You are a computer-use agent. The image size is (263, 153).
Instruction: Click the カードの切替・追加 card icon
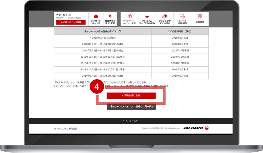(182, 16)
